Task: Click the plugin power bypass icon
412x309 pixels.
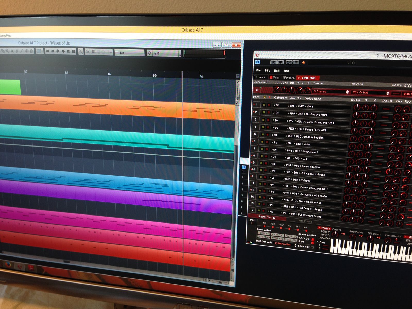Action: tap(257, 62)
